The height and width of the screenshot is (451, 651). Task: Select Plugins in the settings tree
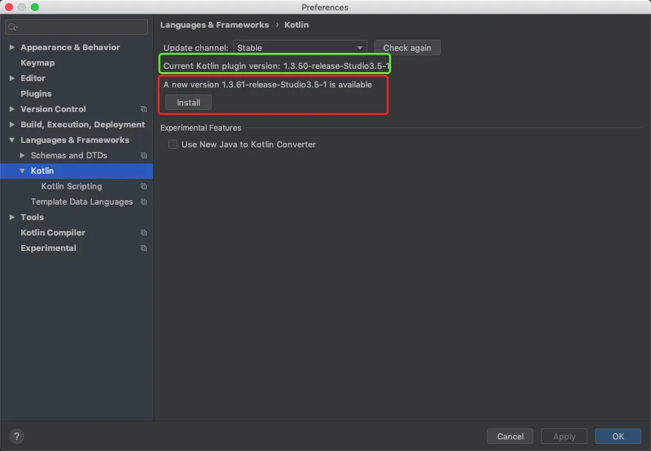coord(36,94)
